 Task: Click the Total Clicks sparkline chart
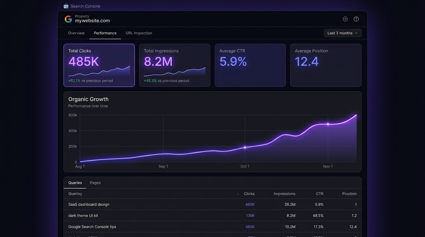pos(99,71)
